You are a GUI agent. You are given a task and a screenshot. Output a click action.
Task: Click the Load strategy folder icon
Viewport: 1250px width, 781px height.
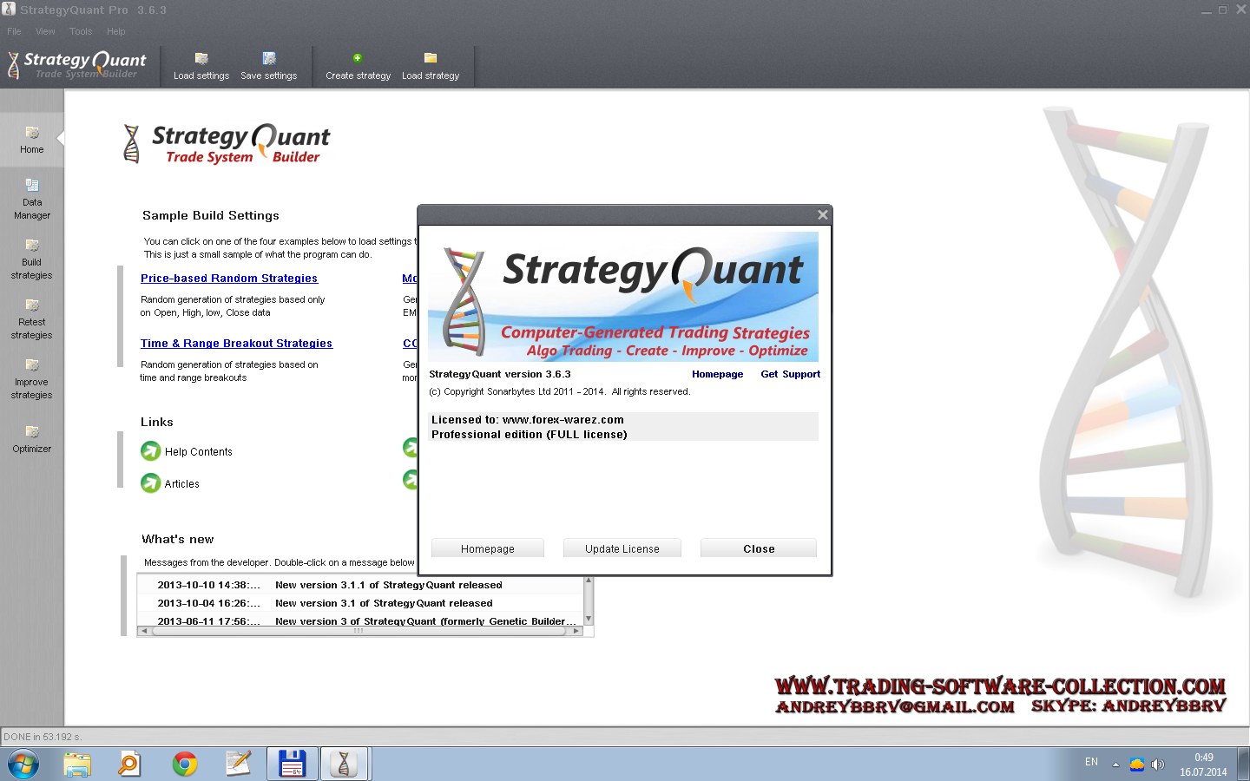[x=430, y=58]
